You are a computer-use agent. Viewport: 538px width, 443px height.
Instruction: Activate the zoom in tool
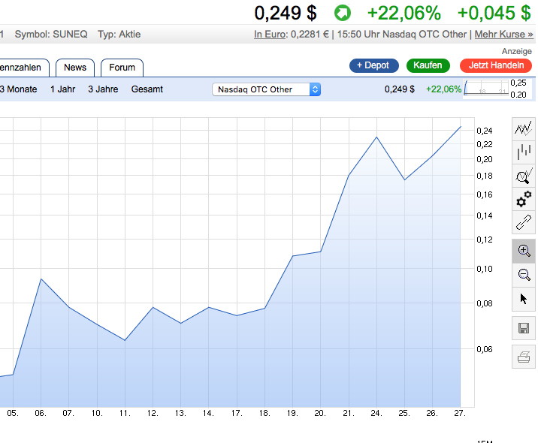click(x=524, y=252)
